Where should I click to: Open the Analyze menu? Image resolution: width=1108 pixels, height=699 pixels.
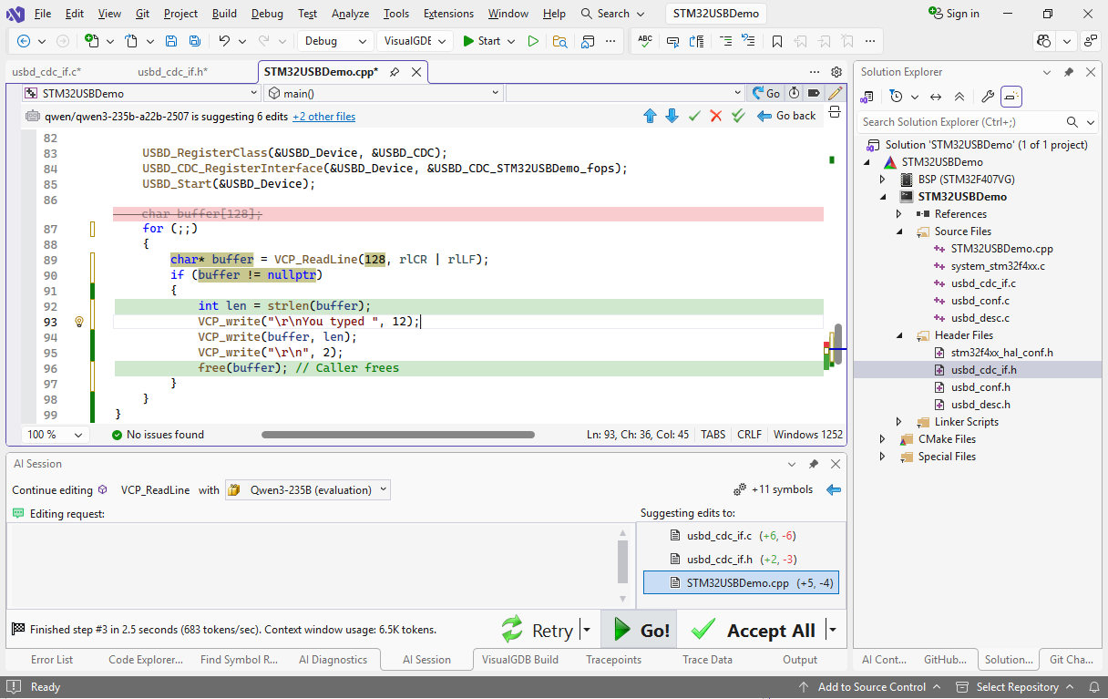tap(350, 14)
